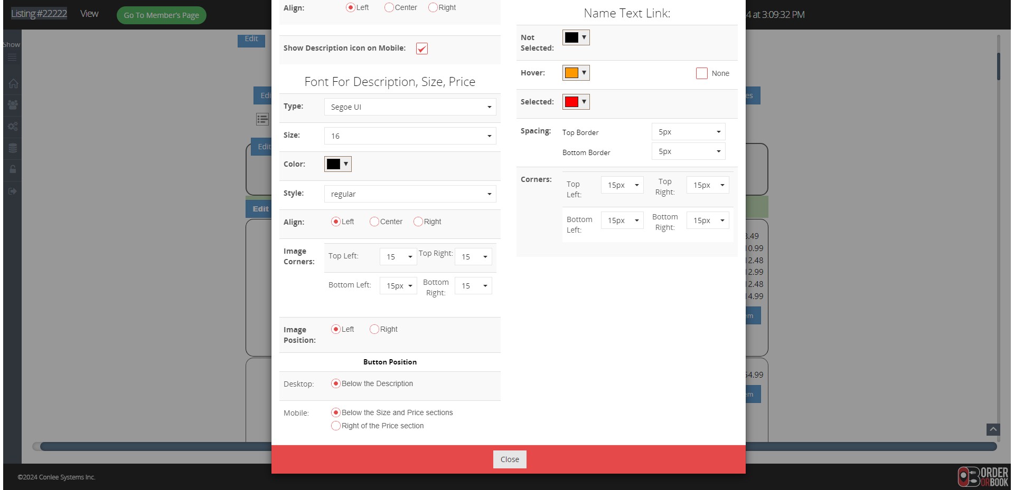The width and height of the screenshot is (1014, 490).
Task: Open the settings gears sidebar icon
Action: [x=13, y=127]
